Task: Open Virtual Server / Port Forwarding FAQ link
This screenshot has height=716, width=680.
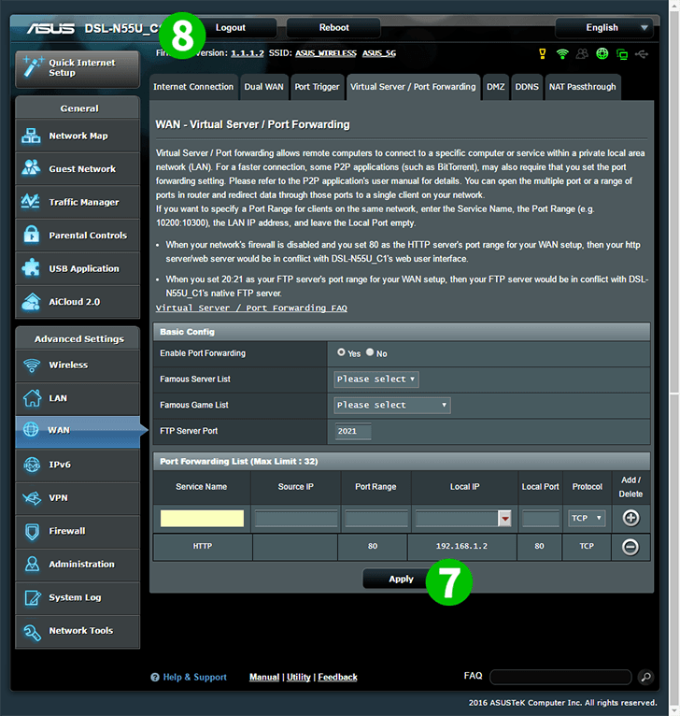Action: tap(251, 308)
